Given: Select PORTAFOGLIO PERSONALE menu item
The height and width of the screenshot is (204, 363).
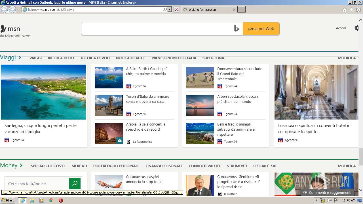Looking at the screenshot, I should point(116,166).
